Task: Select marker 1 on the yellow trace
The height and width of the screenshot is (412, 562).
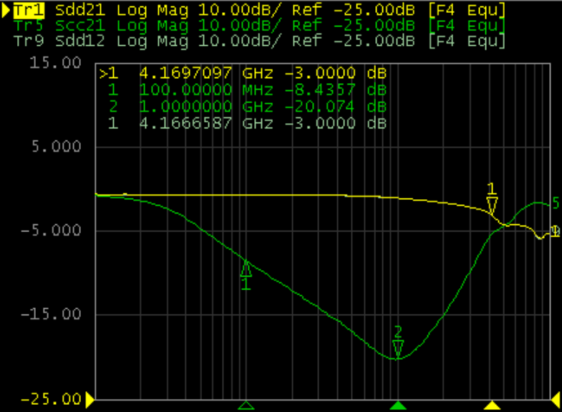Action: coord(491,203)
